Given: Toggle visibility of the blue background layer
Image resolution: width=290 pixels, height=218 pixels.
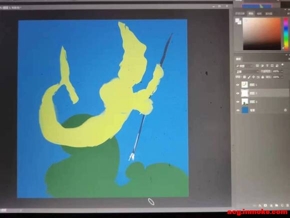Looking at the screenshot, I should pyautogui.click(x=238, y=110).
